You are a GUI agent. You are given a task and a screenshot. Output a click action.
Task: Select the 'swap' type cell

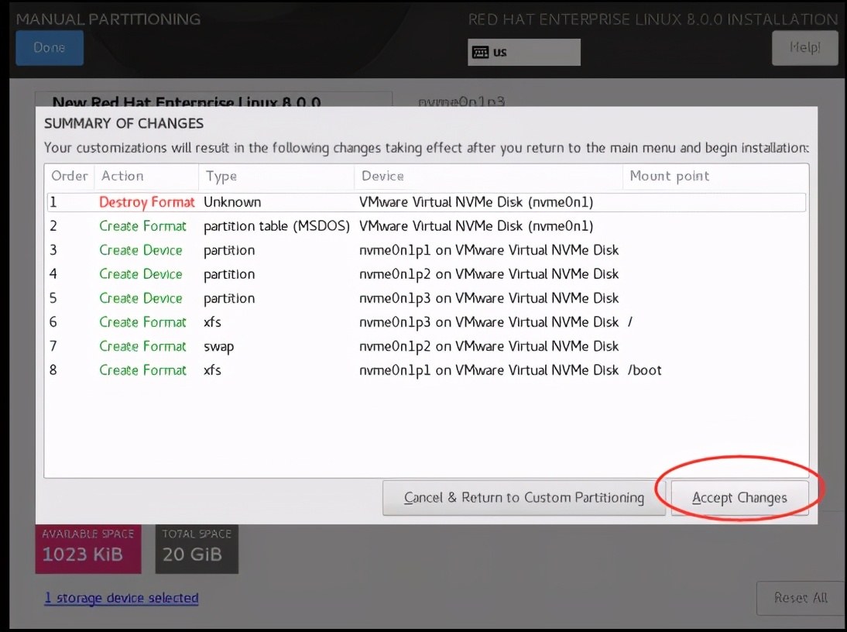[x=219, y=347]
